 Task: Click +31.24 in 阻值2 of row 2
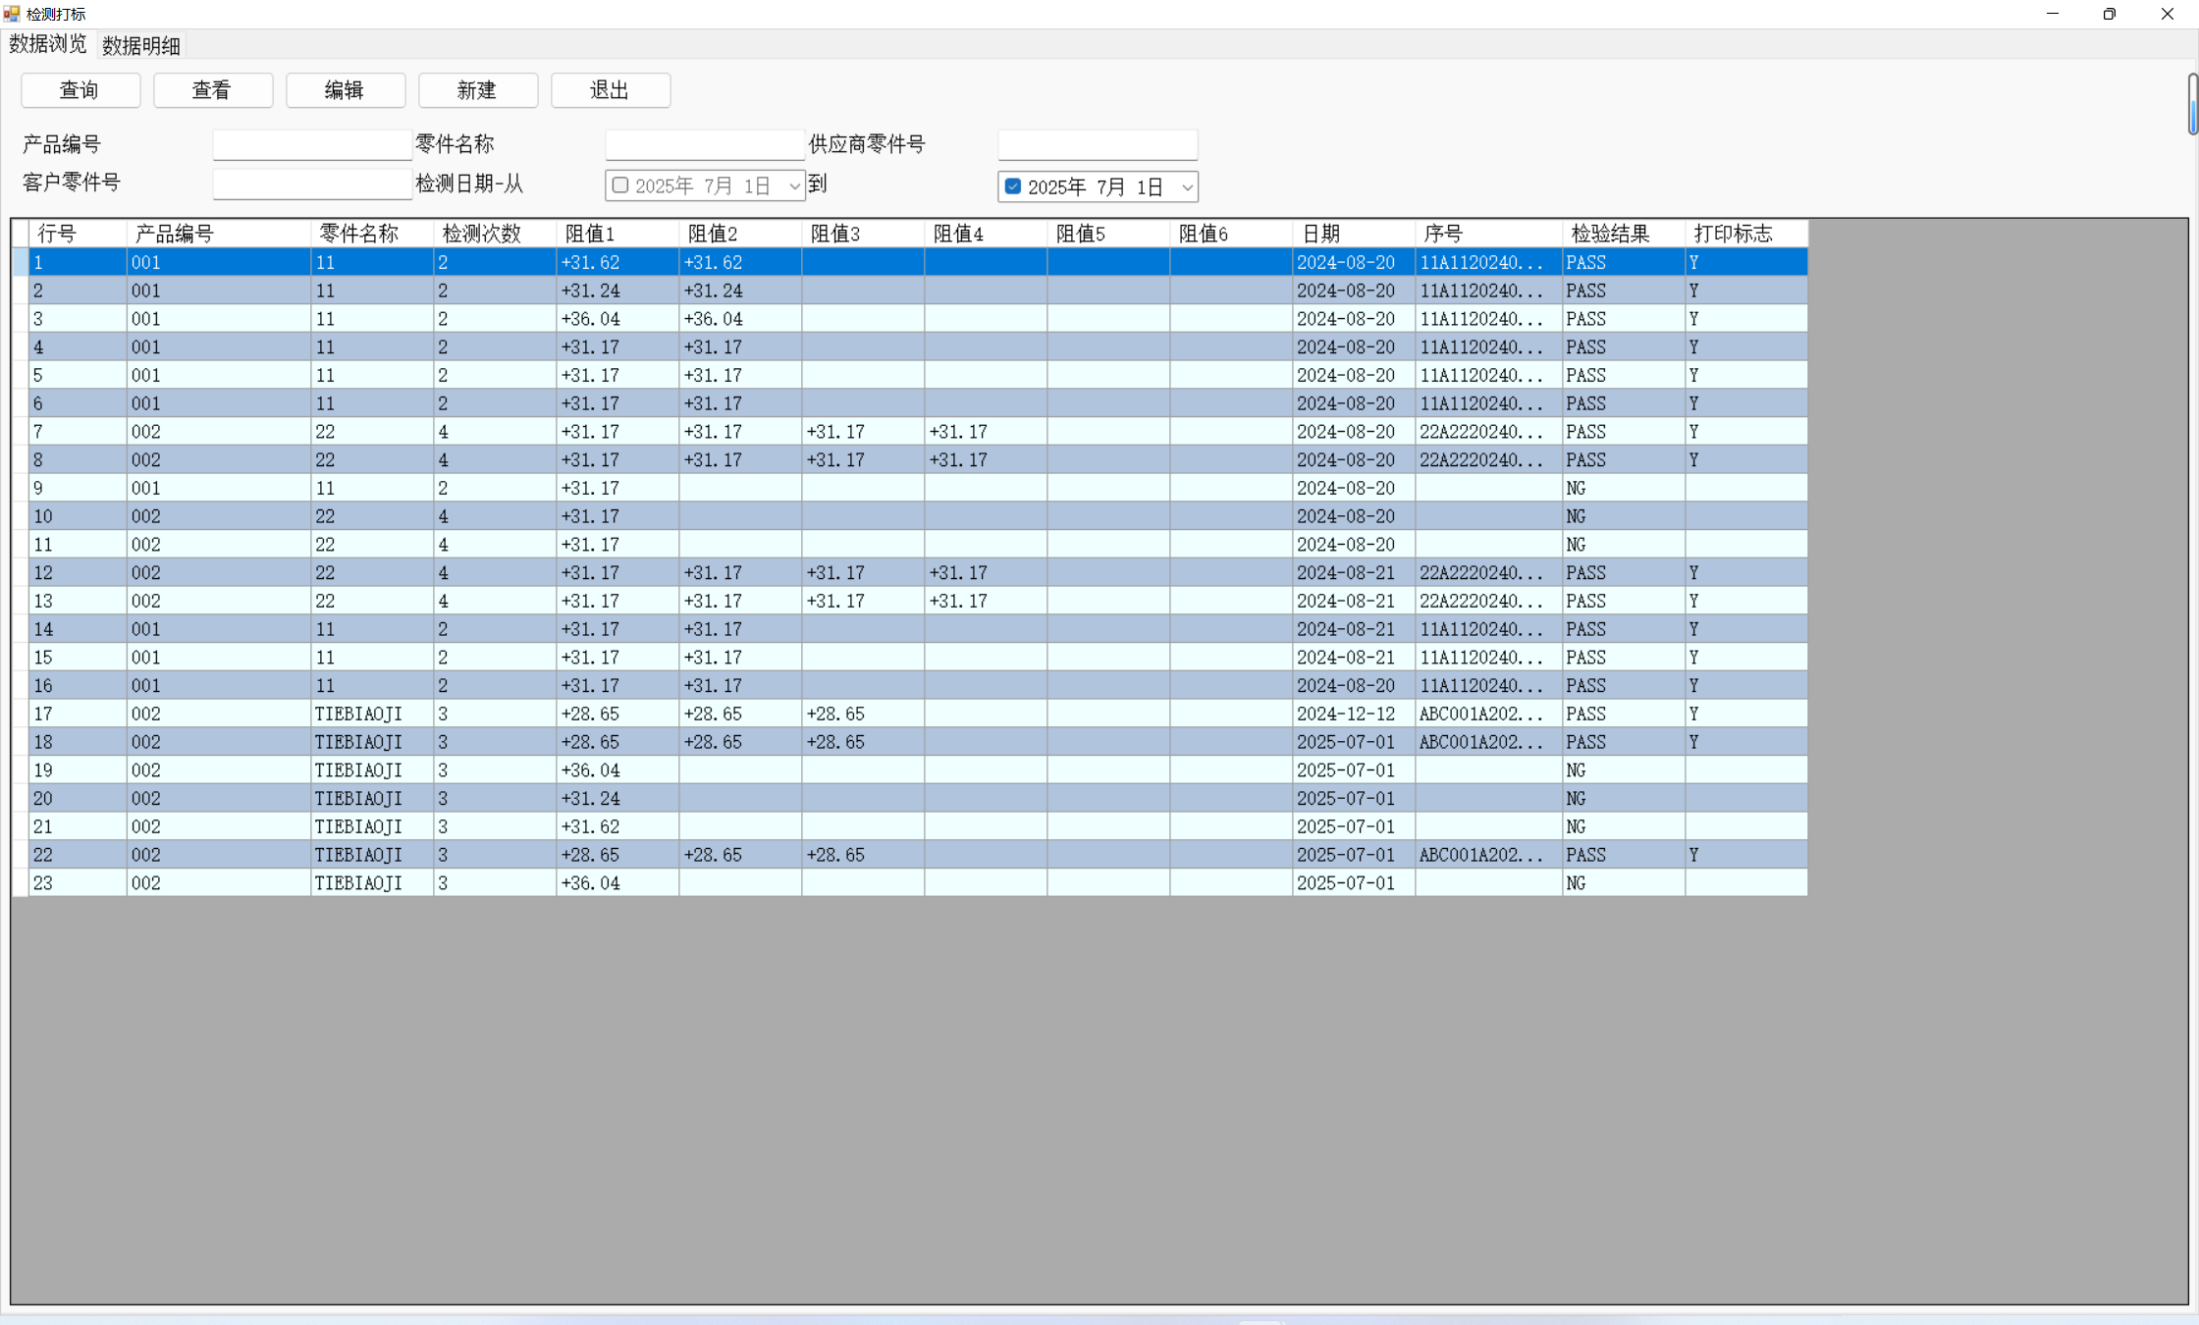[x=740, y=291]
